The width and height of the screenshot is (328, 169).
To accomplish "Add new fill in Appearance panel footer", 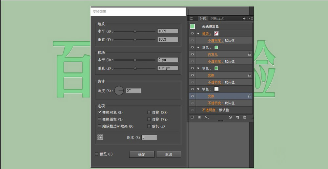I will tap(199, 117).
